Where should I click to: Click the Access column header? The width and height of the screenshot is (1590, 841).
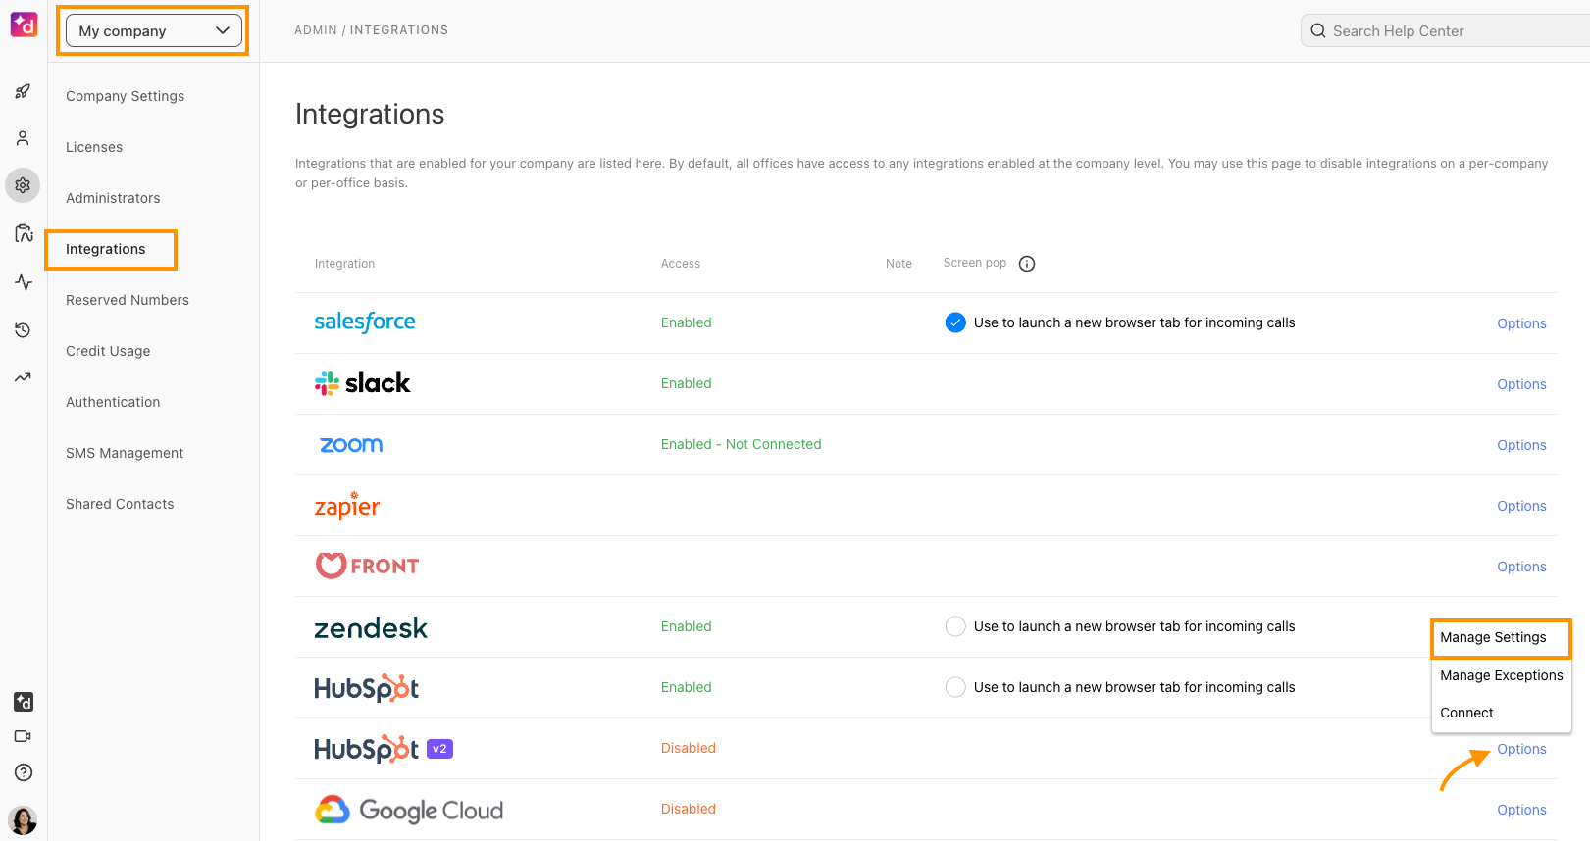681,264
